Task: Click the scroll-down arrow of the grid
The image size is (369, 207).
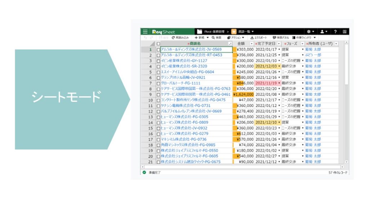Action: pos(346,162)
